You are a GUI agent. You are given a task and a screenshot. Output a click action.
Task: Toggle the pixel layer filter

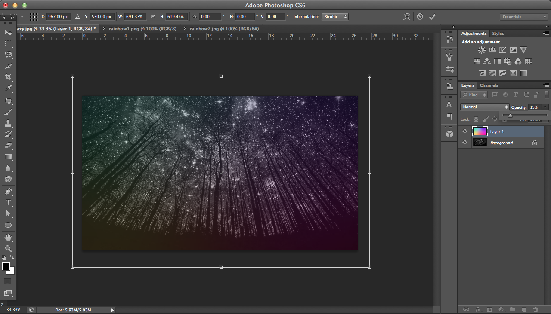tap(495, 95)
